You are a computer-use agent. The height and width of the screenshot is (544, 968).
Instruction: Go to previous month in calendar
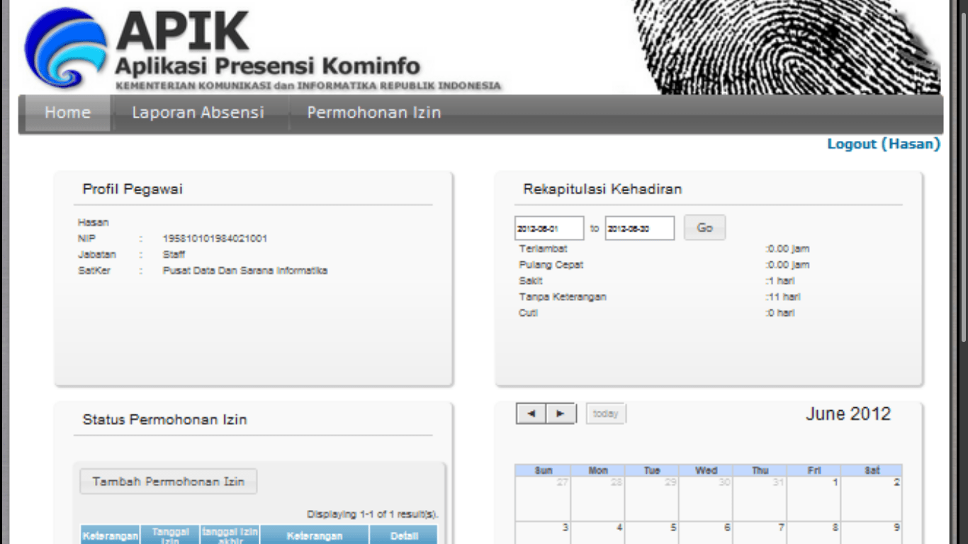(x=531, y=414)
